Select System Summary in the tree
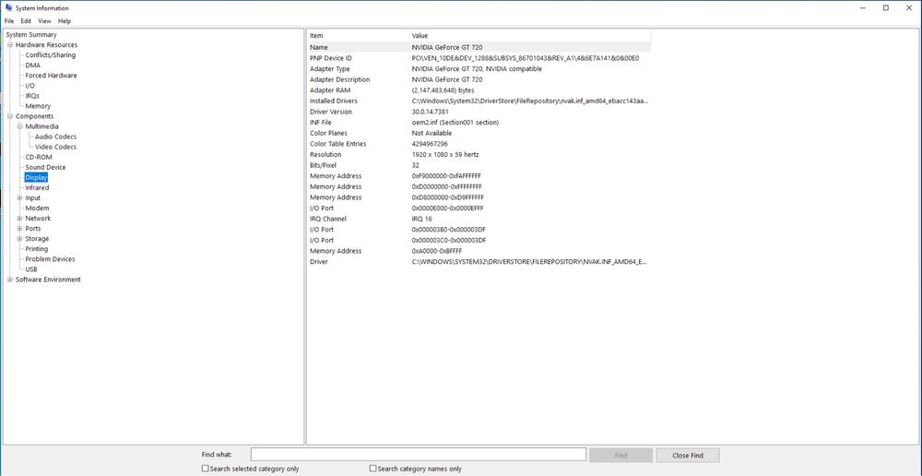The width and height of the screenshot is (922, 476). [31, 35]
